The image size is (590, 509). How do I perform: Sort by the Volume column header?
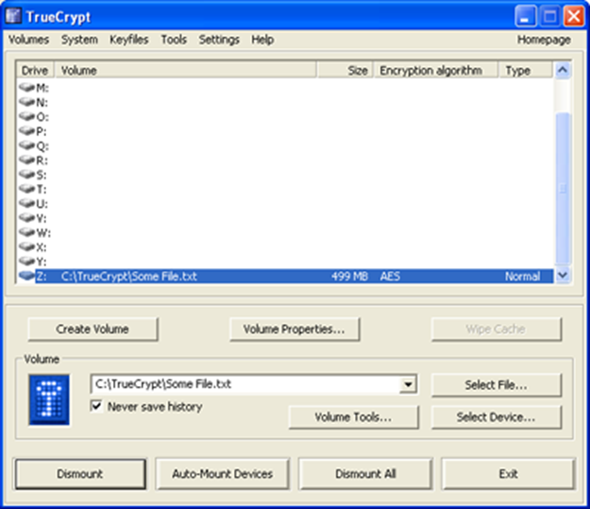(186, 71)
